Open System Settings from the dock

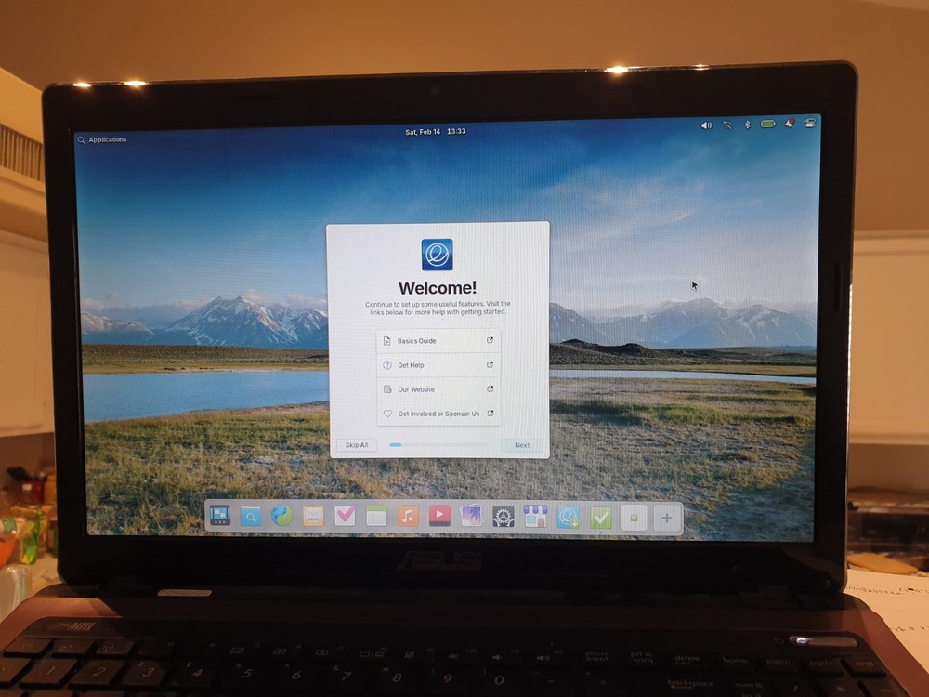point(500,516)
